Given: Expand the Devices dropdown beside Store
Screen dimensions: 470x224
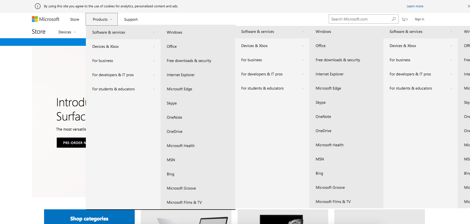Looking at the screenshot, I should [67, 32].
